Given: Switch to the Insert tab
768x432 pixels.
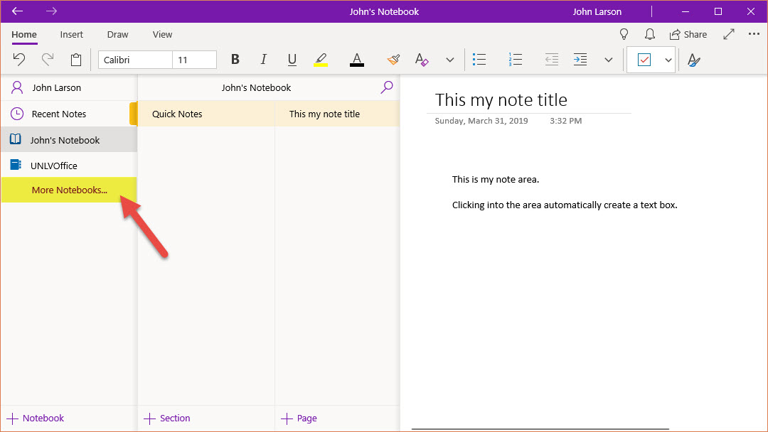Looking at the screenshot, I should coord(71,34).
